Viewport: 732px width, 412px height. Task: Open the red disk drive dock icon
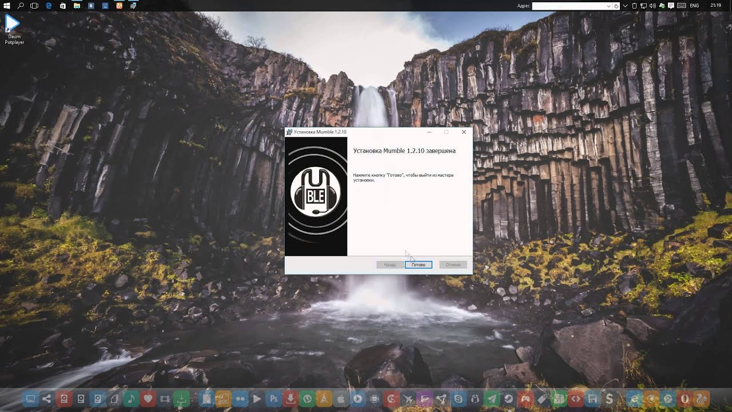pos(64,398)
